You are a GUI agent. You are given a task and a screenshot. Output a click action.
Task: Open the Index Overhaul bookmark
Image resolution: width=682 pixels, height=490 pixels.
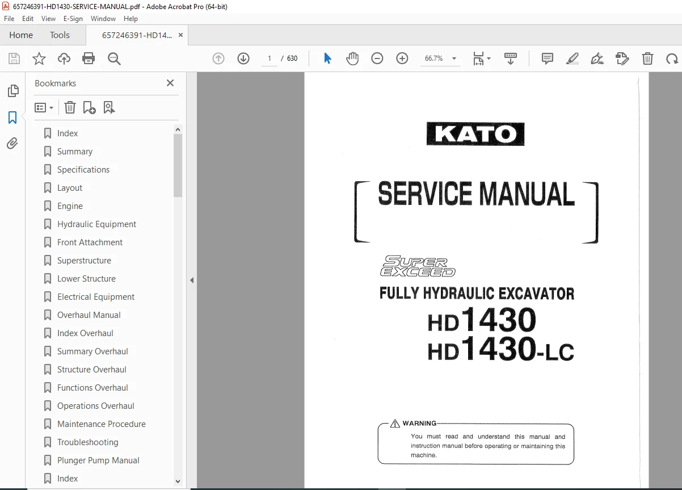[85, 333]
